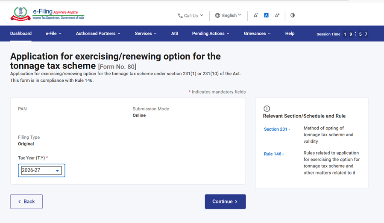Click the Back button

pyautogui.click(x=26, y=201)
